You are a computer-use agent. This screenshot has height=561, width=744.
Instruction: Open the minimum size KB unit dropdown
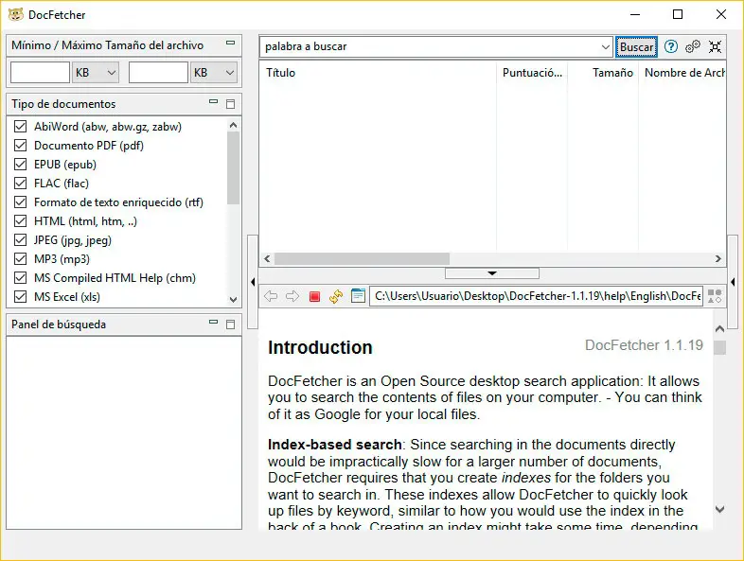pos(96,73)
